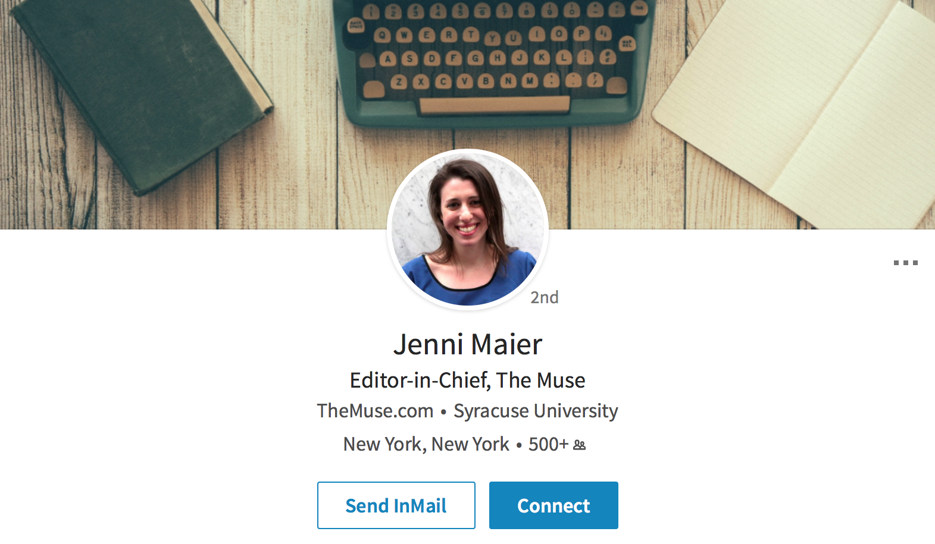The image size is (935, 544).
Task: Click the 2nd degree connection badge
Action: click(545, 297)
